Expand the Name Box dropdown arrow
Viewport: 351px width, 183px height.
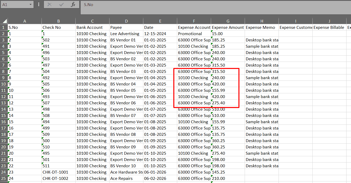point(30,5)
